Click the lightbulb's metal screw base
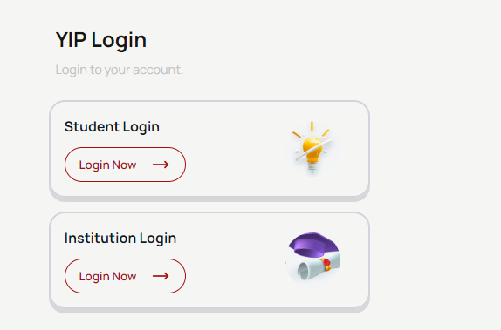The image size is (501, 330). pos(312,168)
